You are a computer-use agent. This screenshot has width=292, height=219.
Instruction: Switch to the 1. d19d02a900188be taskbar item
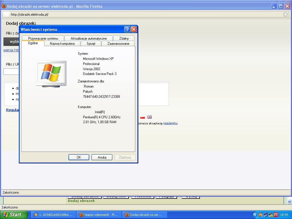[x=53, y=215]
